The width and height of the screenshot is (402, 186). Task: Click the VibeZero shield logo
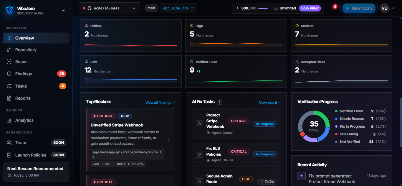(10, 11)
